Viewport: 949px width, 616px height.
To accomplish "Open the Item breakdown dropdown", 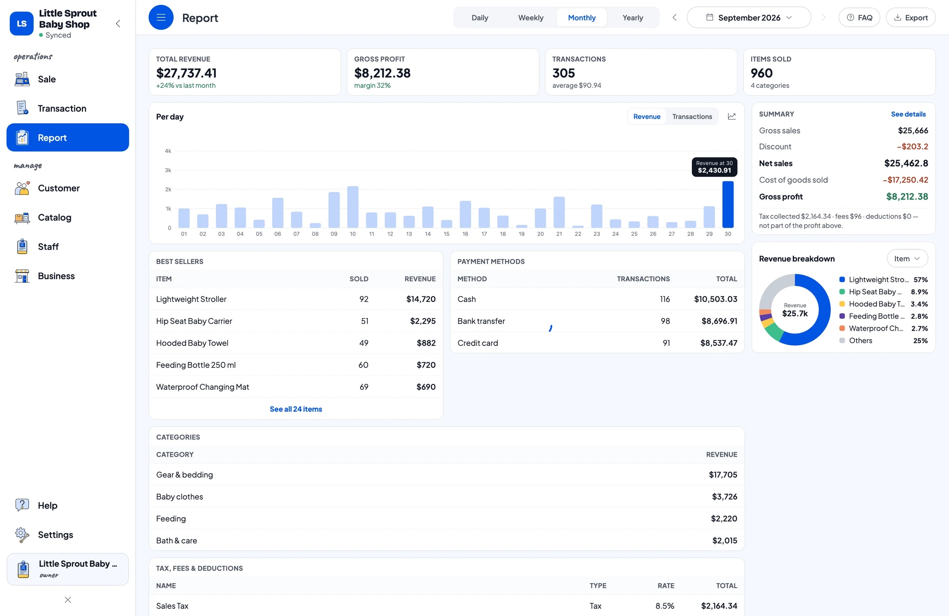I will pos(907,258).
